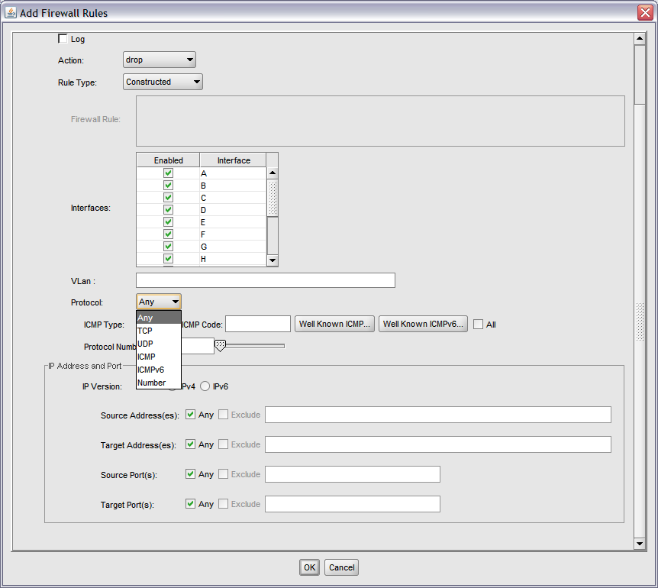
Task: Enable the Log checkbox
Action: (x=63, y=39)
